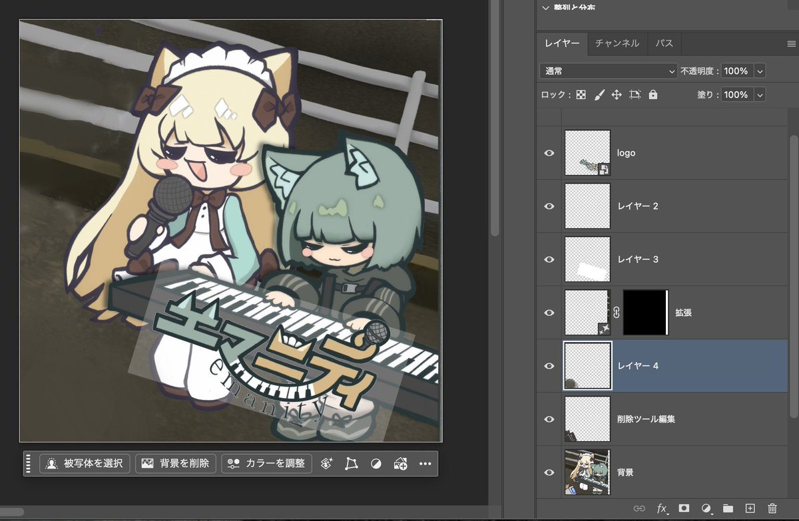Screen dimensions: 799x521
Task: Hide the logo layer
Action: 549,152
